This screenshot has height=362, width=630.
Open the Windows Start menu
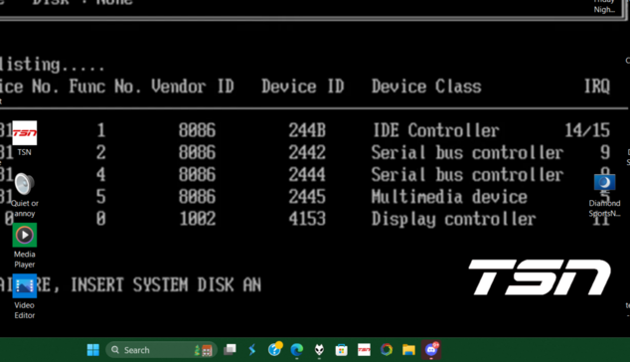[92, 350]
